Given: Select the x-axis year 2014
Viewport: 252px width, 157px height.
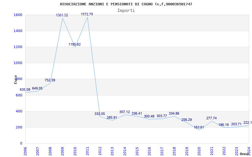Looking at the screenshot, I should click(124, 151).
